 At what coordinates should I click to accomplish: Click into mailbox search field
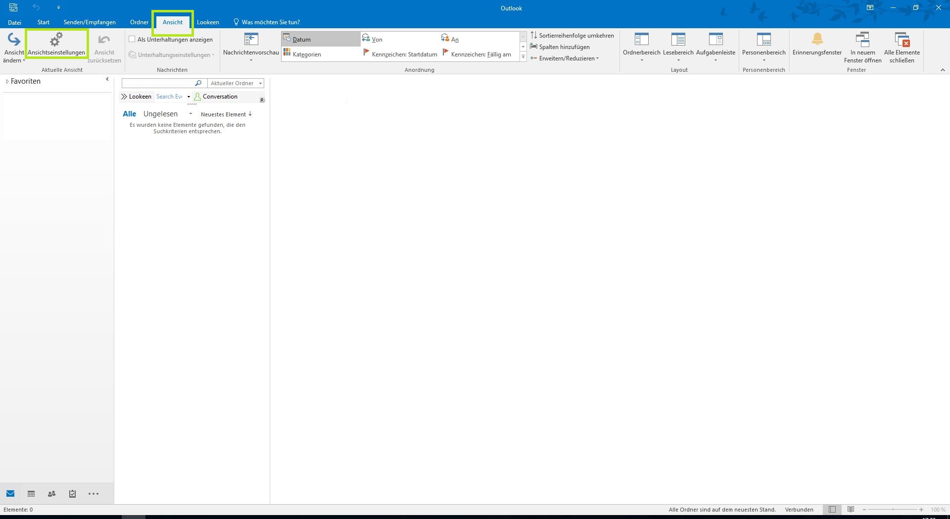coord(158,83)
